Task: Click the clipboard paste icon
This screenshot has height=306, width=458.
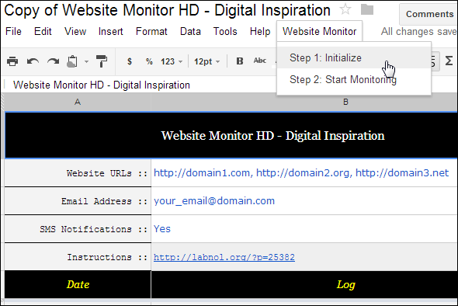Action: point(72,61)
